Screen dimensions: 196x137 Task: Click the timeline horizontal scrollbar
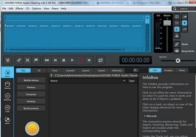tap(65, 50)
